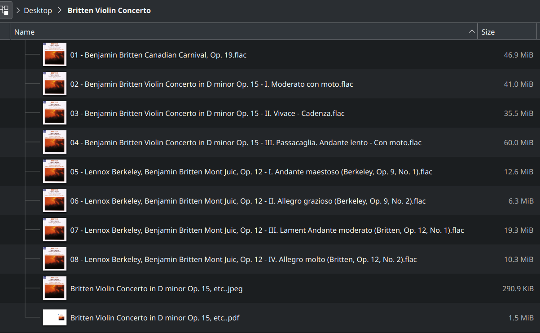Click thumbnail of track 02 Moderato con moto

[x=55, y=84]
